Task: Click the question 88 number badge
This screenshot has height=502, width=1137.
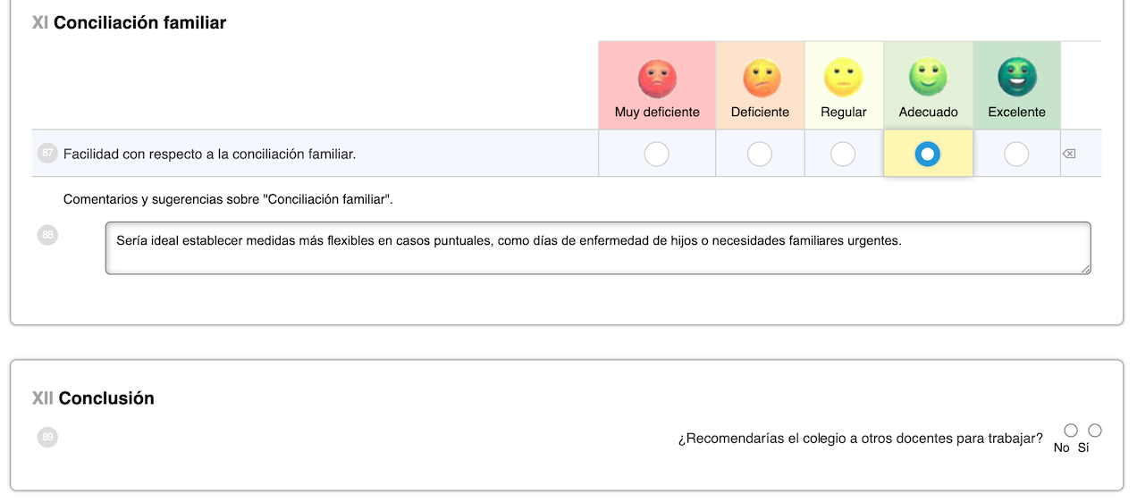Action: [x=47, y=236]
